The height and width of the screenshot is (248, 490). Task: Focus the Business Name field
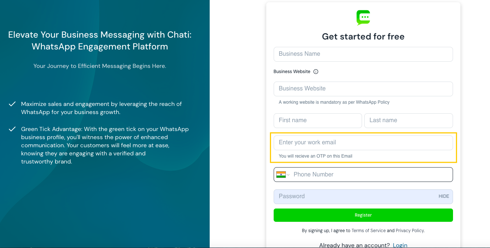363,54
